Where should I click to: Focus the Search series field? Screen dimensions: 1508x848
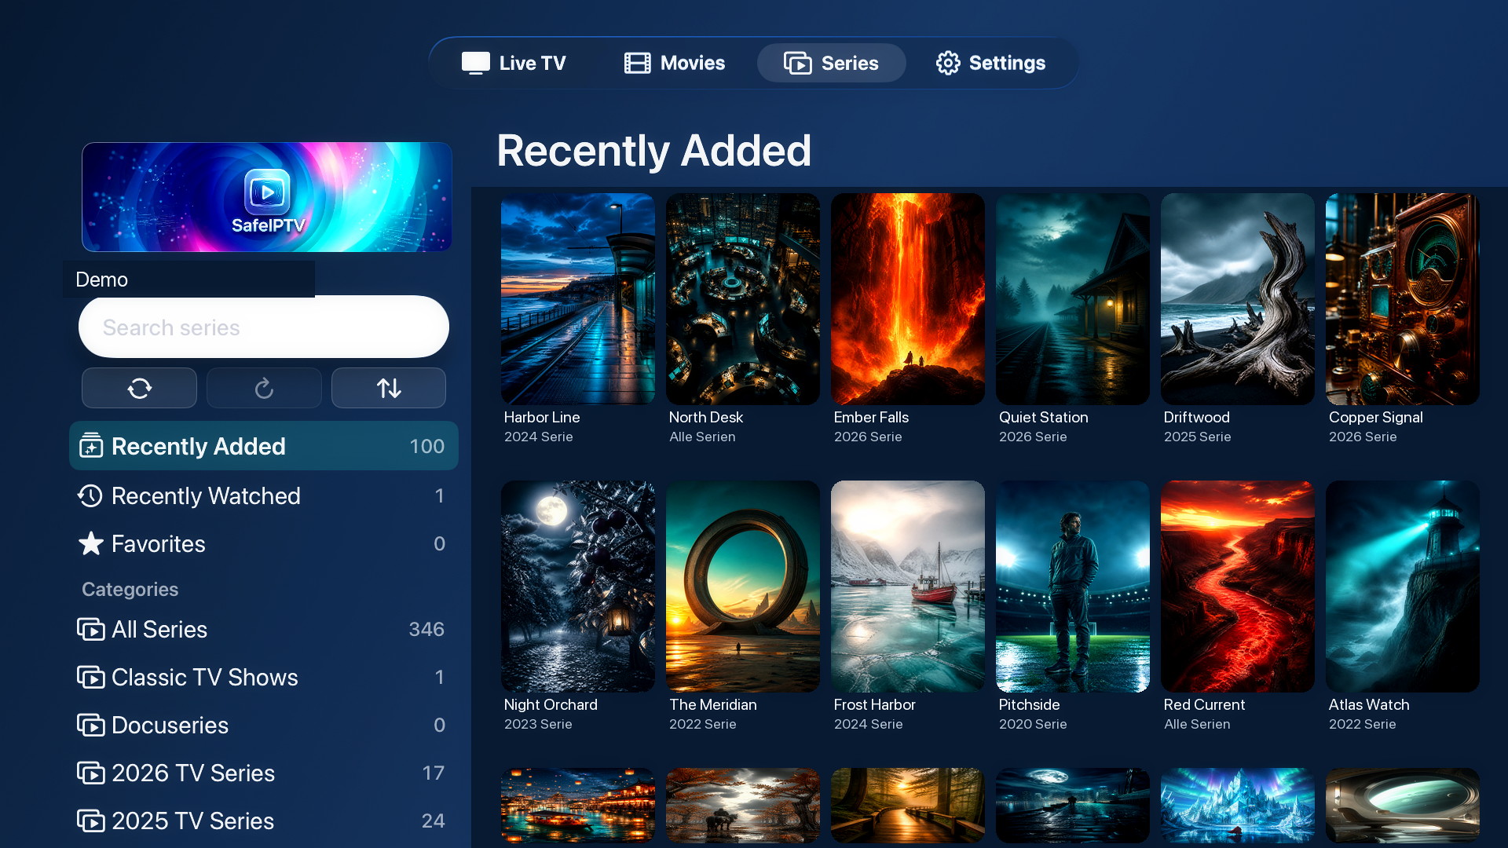click(x=264, y=327)
